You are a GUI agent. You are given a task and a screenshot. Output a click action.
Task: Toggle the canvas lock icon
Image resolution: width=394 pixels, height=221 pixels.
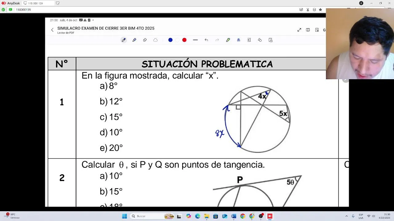271,40
